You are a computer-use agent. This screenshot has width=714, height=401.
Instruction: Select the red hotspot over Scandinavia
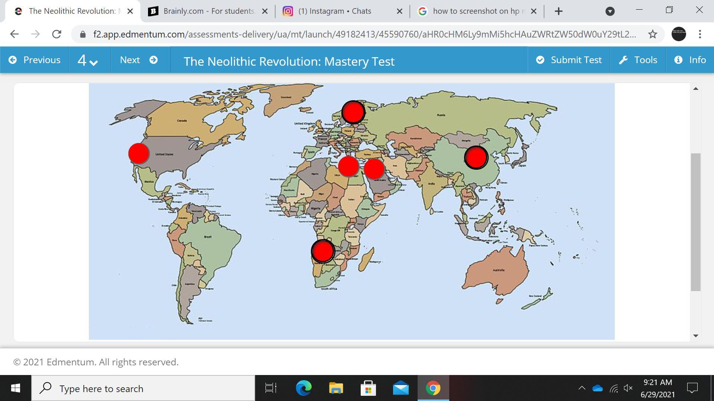353,112
